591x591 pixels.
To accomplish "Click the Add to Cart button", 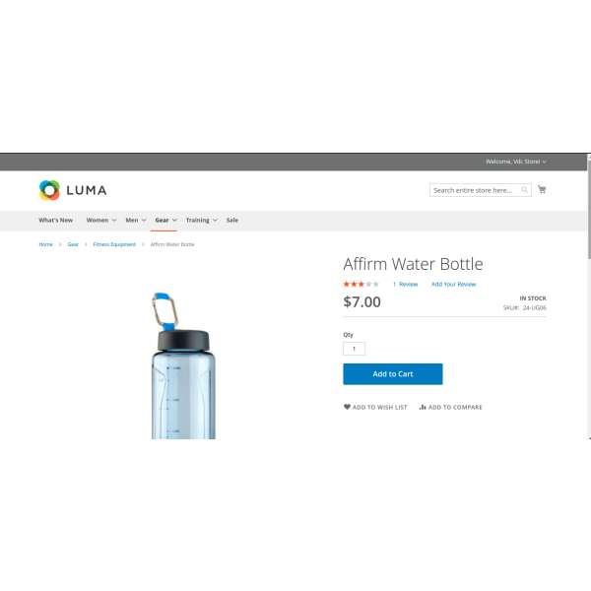I will 393,374.
